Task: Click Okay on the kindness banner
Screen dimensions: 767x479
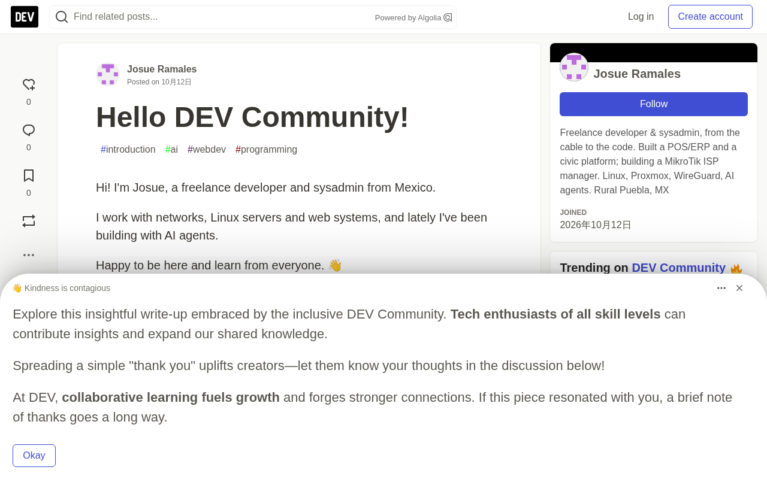Action: pos(34,456)
